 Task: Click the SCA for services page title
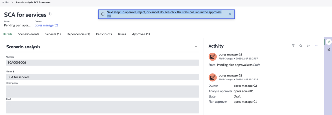pos(25,15)
